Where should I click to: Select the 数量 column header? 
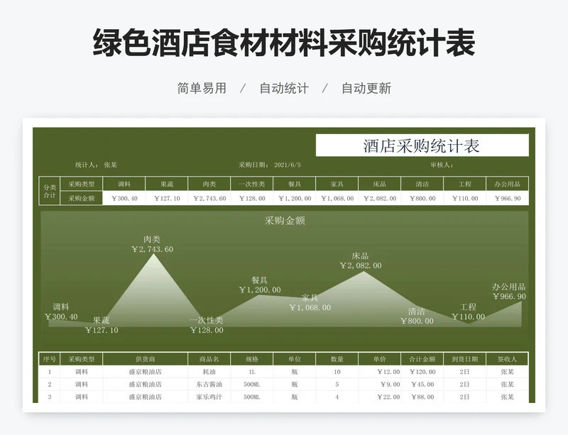point(337,359)
